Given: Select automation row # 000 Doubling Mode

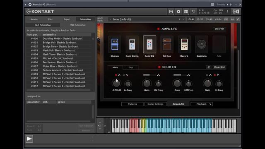Looking at the screenshot, I should (x=59, y=38).
